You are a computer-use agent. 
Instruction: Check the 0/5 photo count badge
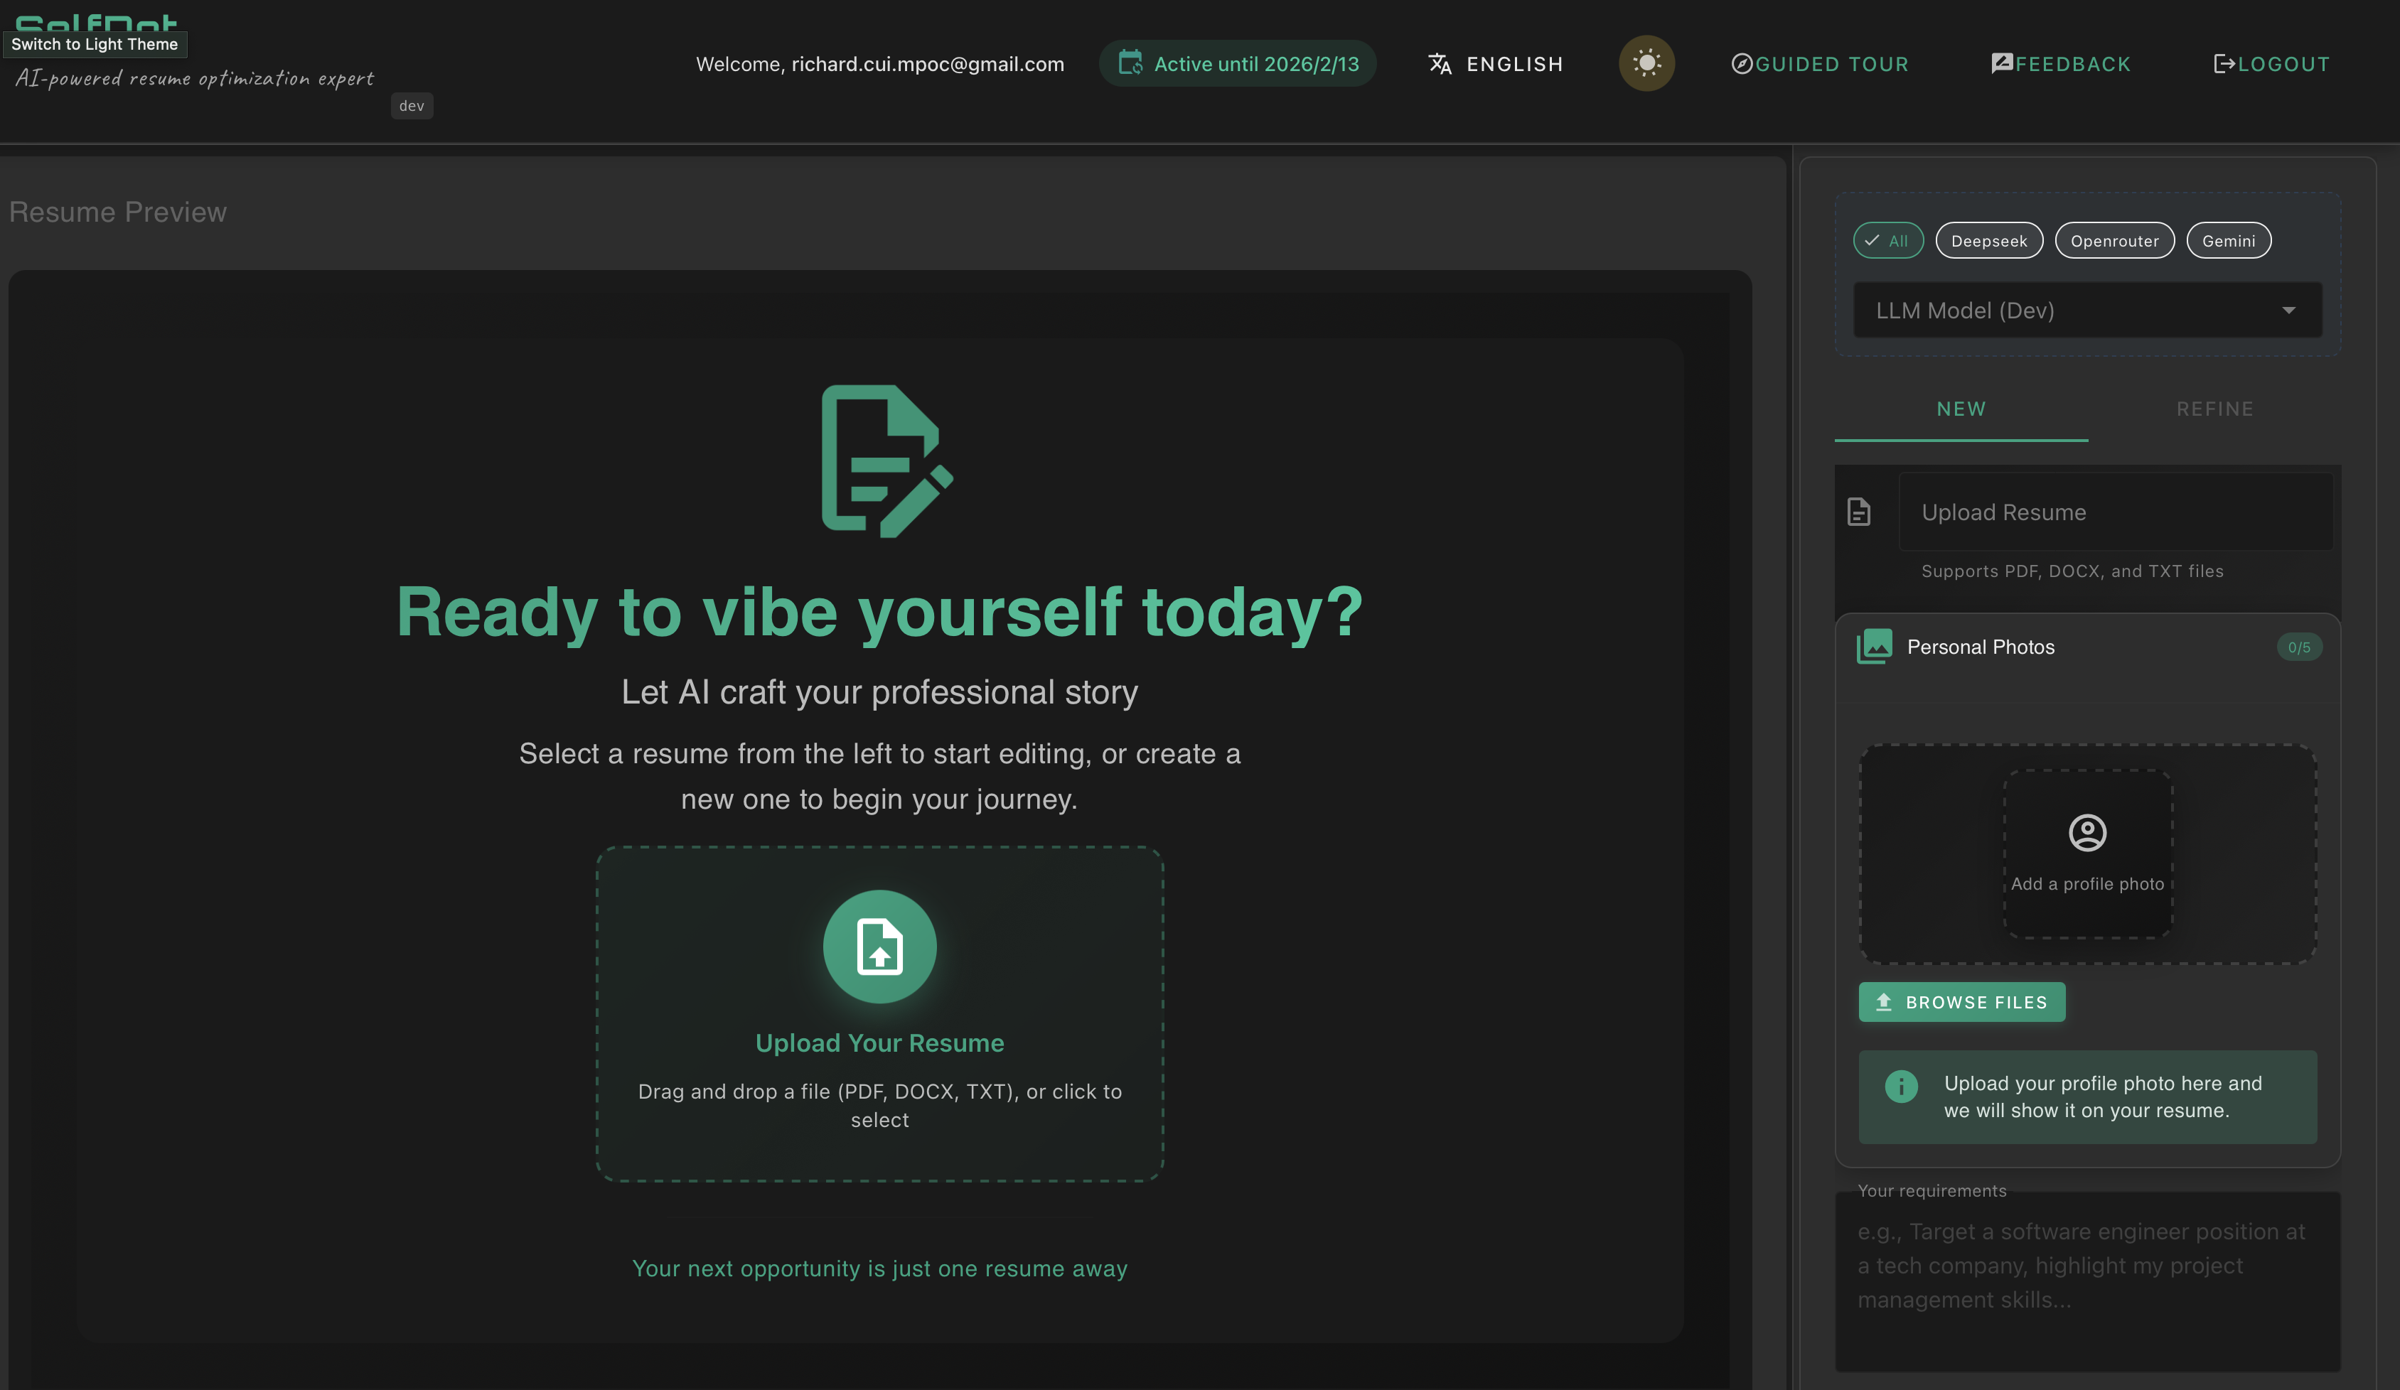(2299, 647)
